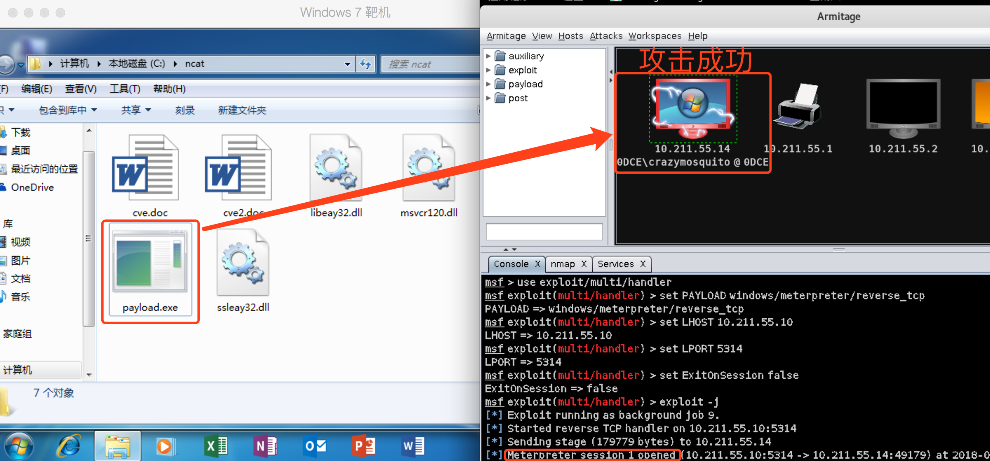Open the Attacks menu in Armitage
This screenshot has height=461, width=990.
coord(606,36)
